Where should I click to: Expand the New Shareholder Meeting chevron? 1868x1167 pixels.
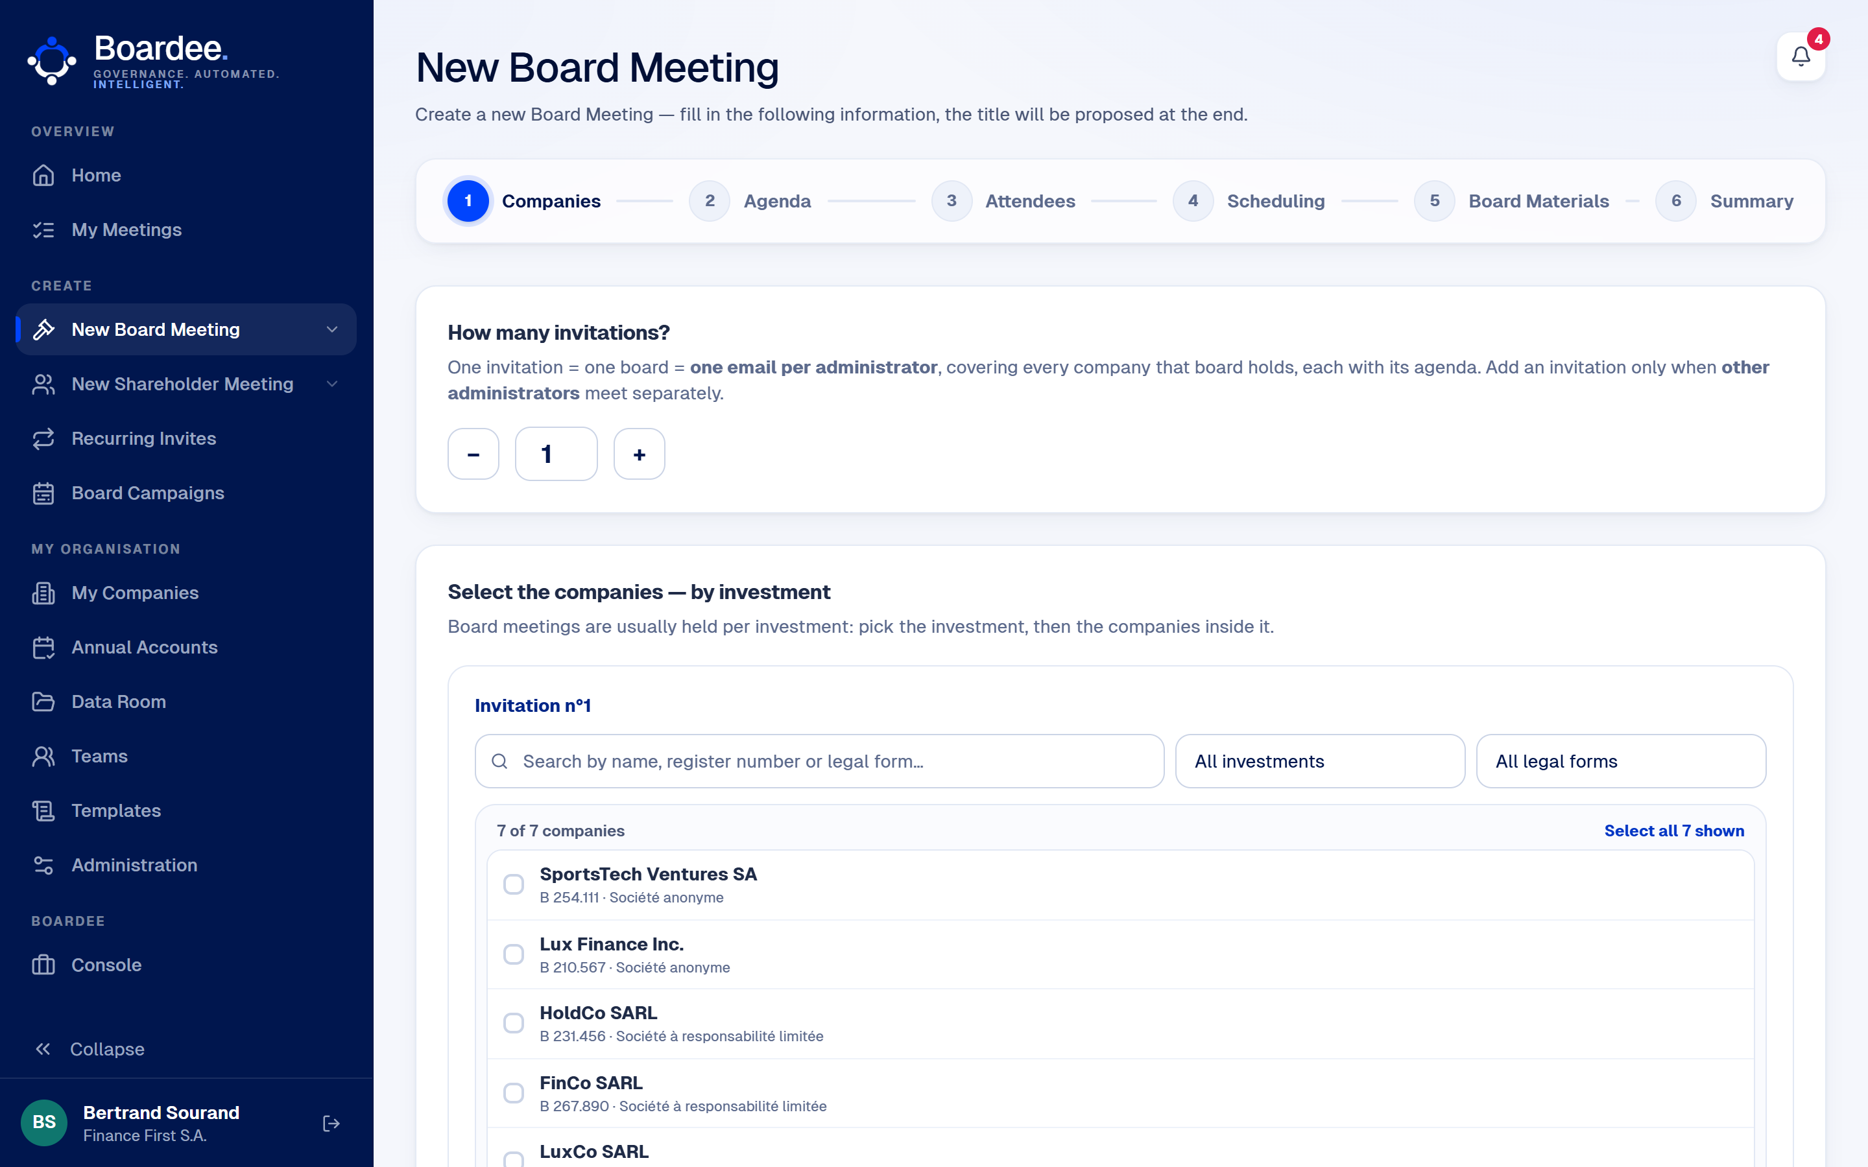coord(332,384)
